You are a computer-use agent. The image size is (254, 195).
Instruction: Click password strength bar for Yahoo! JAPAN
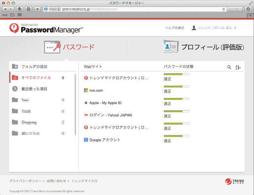point(176,111)
